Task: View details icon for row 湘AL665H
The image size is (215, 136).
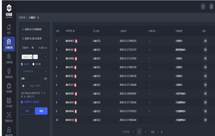Action: point(205,102)
